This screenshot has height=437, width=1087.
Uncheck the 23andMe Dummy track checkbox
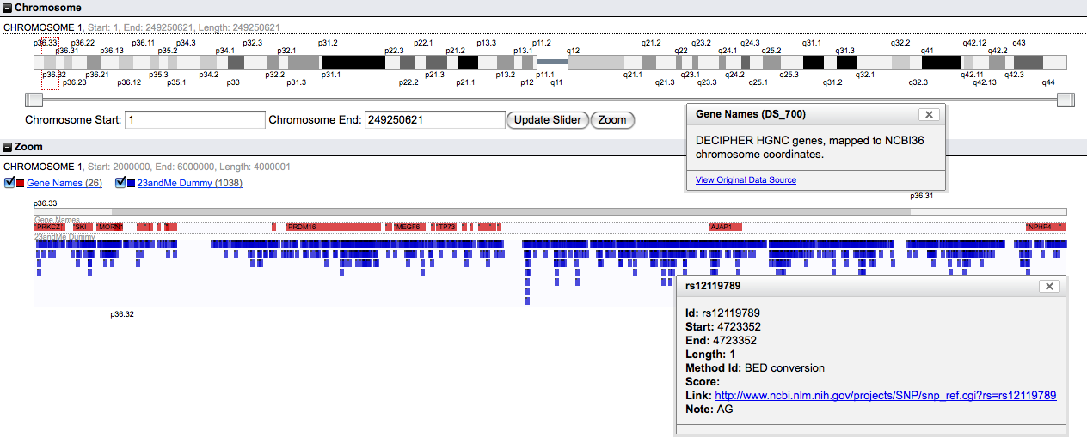click(120, 183)
